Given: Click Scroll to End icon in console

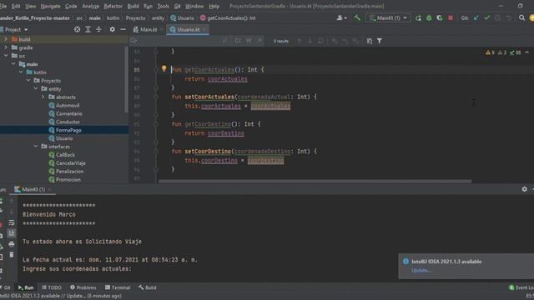Looking at the screenshot, I should tap(12, 233).
